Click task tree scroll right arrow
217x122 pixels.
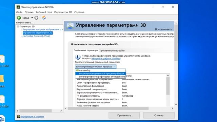61,111
